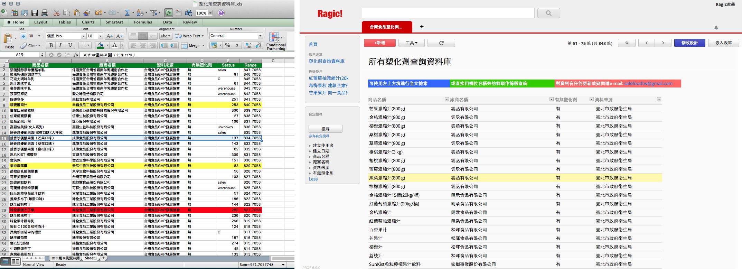
Task: Click the Filter funnel icon
Action: point(153,13)
